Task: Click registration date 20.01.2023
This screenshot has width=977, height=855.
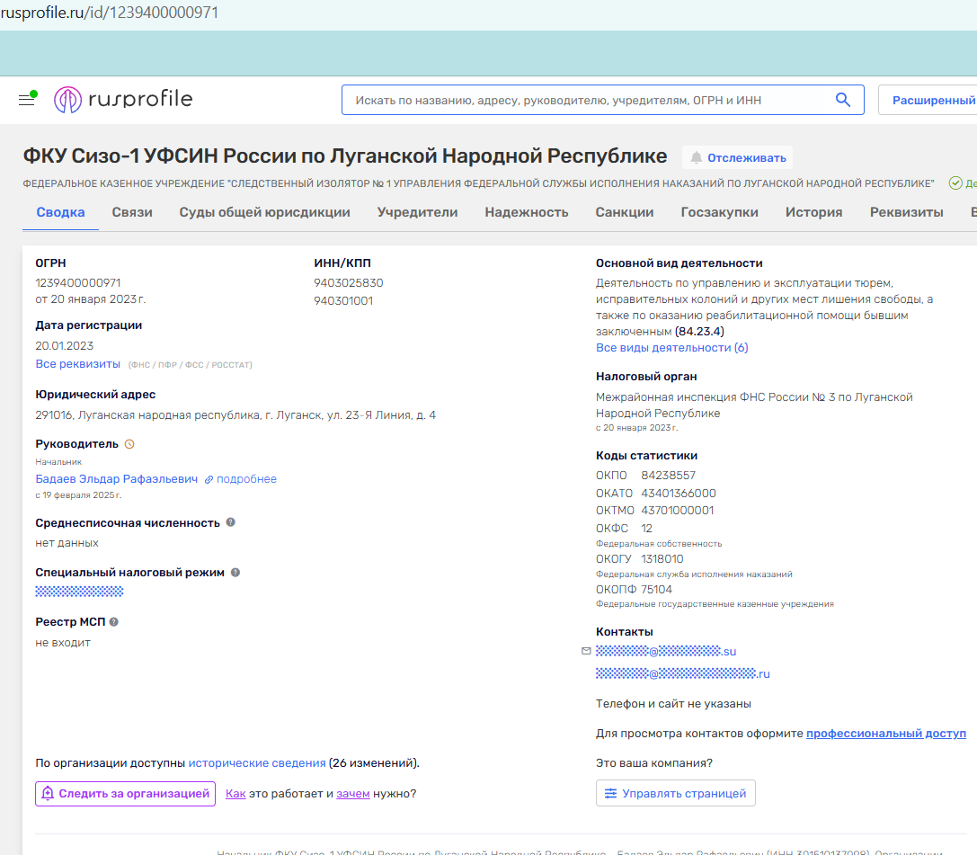Action: pyautogui.click(x=64, y=346)
